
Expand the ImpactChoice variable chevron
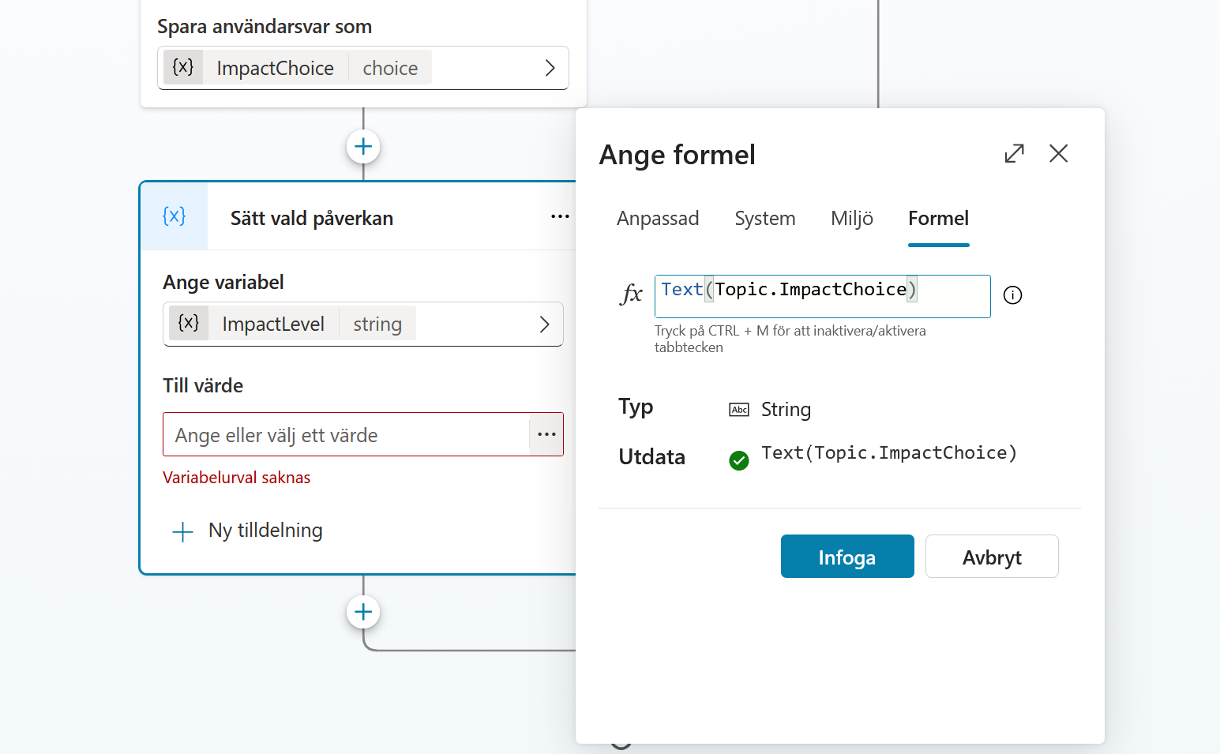[x=550, y=68]
